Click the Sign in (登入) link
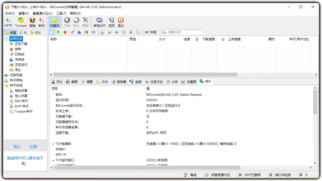 click(x=17, y=147)
